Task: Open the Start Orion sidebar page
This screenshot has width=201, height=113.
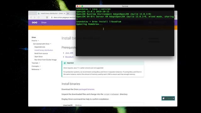Action: click(x=39, y=56)
